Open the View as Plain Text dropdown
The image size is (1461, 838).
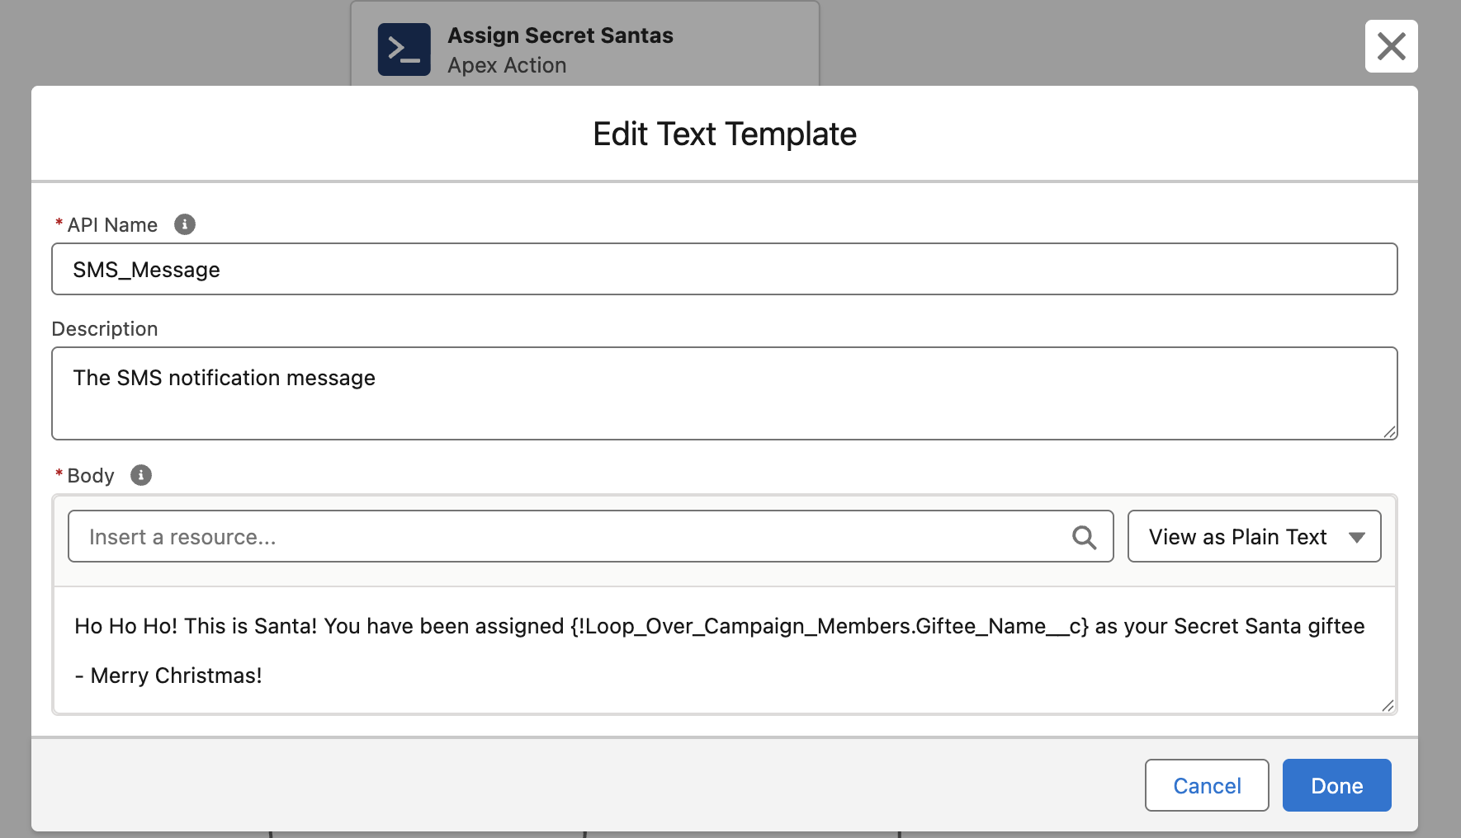[1254, 537]
